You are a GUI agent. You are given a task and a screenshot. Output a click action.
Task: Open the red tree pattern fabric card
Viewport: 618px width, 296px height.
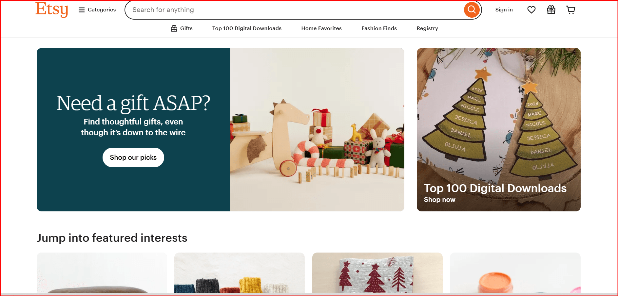tap(377, 273)
